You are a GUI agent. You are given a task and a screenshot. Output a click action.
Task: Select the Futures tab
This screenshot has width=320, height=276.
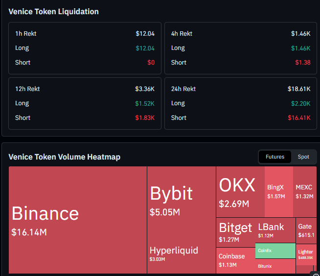pyautogui.click(x=274, y=157)
